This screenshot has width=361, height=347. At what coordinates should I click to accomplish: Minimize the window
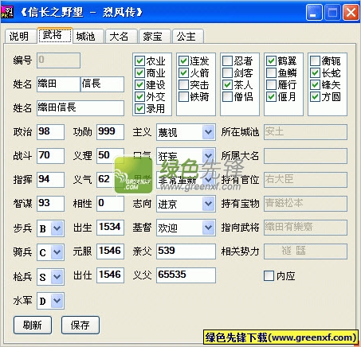click(314, 12)
